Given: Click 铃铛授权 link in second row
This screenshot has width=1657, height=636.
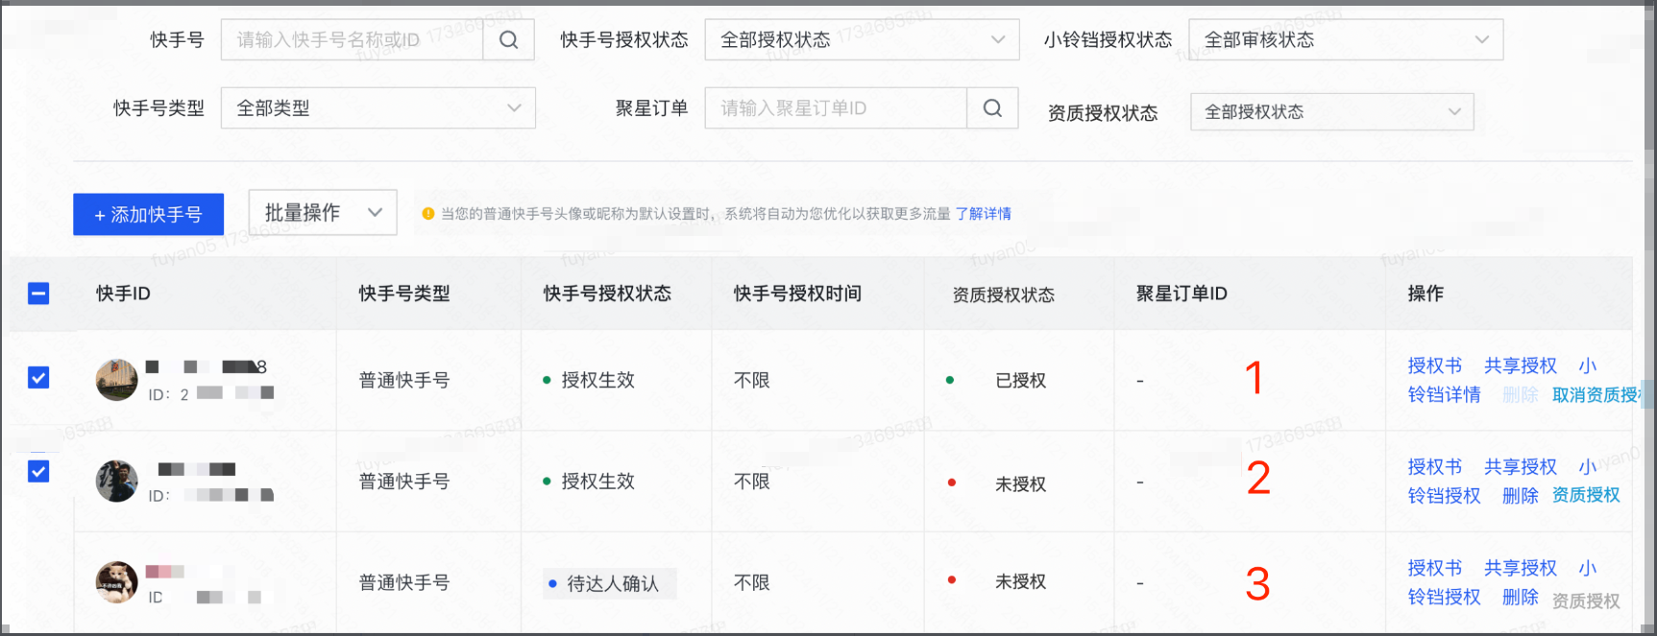Looking at the screenshot, I should [x=1445, y=495].
